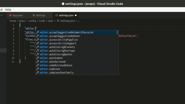The width and height of the screenshot is (185, 104).
Task: Open the Help menu
Action: [x=8, y=10]
